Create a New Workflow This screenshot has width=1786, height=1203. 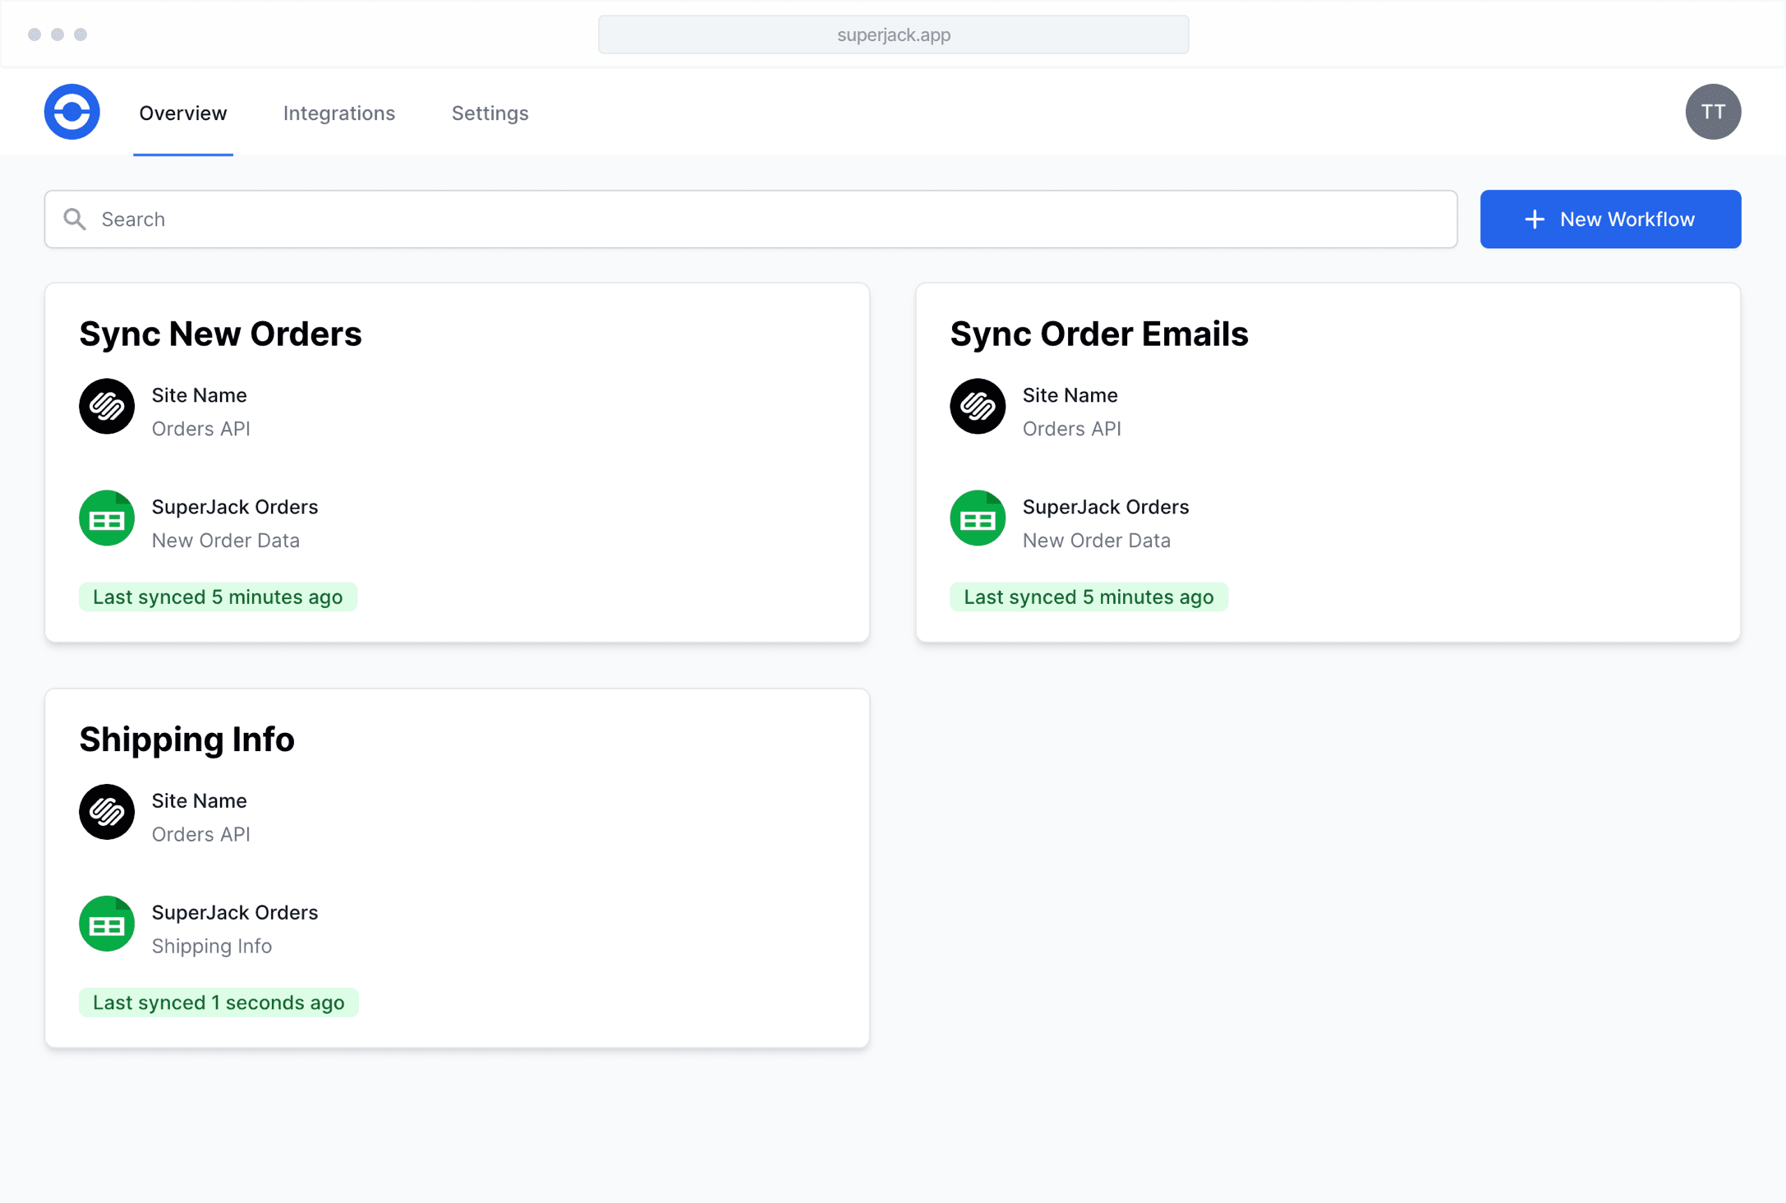(1610, 219)
